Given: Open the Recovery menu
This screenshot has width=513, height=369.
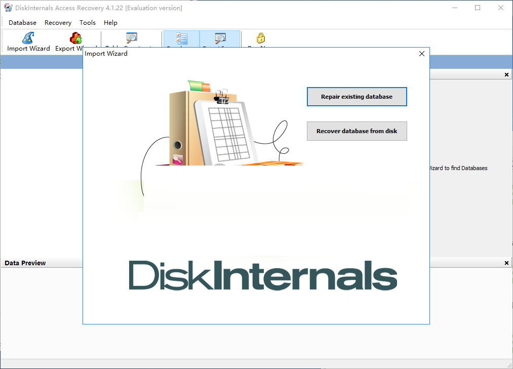Looking at the screenshot, I should pos(58,23).
